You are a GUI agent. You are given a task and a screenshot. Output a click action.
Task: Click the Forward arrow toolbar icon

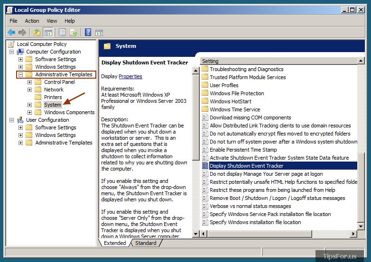pyautogui.click(x=22, y=32)
